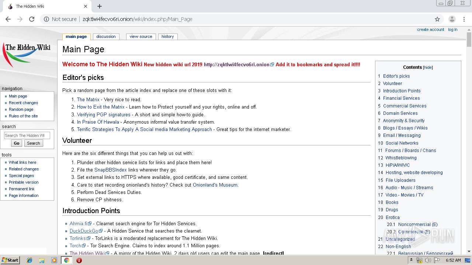Open the Windows Start menu
The height and width of the screenshot is (265, 472).
[x=10, y=260]
